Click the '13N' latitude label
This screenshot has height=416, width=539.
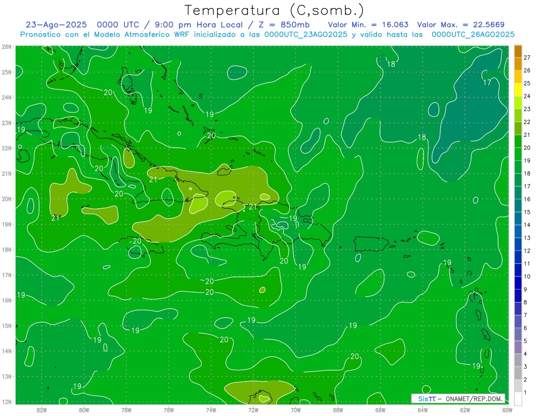(x=6, y=376)
